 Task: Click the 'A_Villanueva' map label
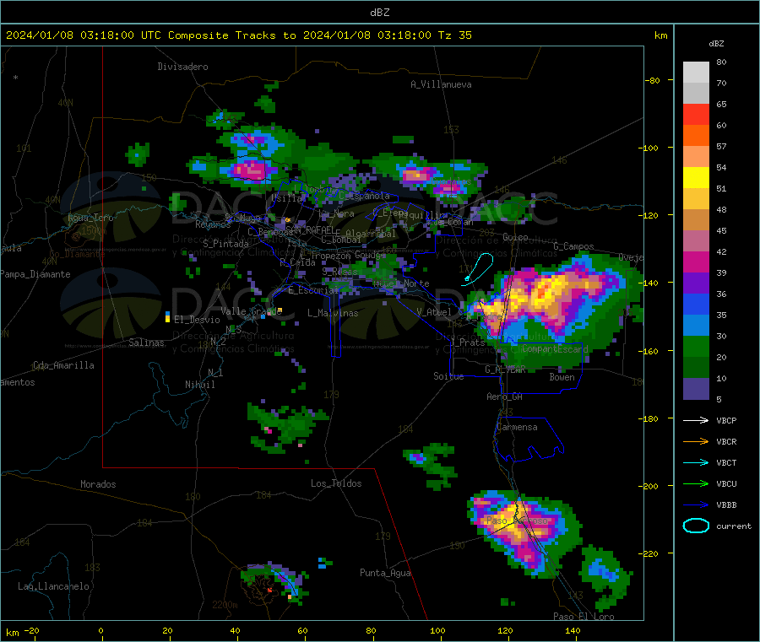[x=441, y=84]
